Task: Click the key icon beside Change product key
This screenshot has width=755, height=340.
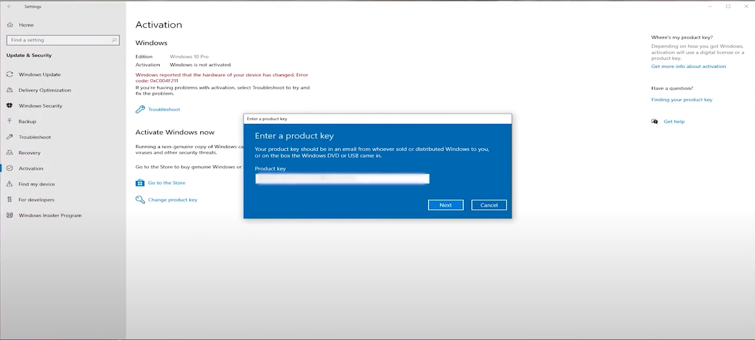Action: (140, 199)
